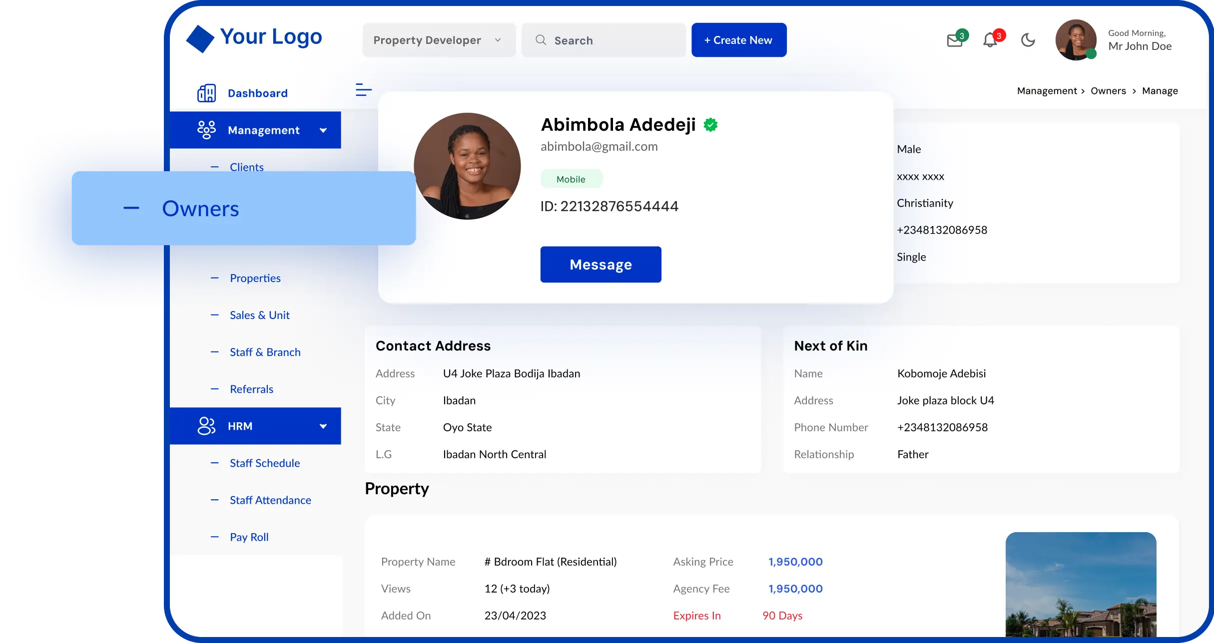
Task: Click the Management breadcrumb link
Action: [x=1047, y=91]
